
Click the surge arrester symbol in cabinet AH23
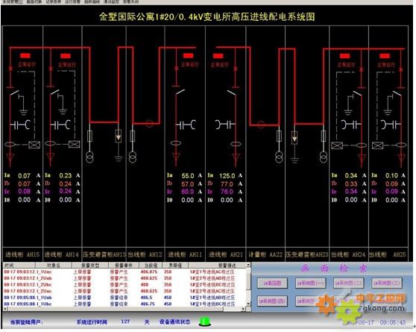(294, 138)
